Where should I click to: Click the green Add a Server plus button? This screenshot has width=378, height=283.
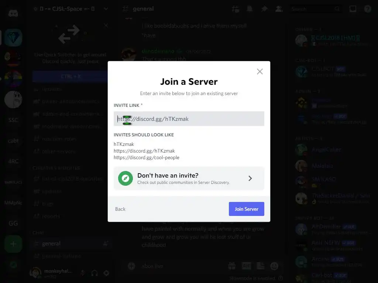pyautogui.click(x=13, y=244)
